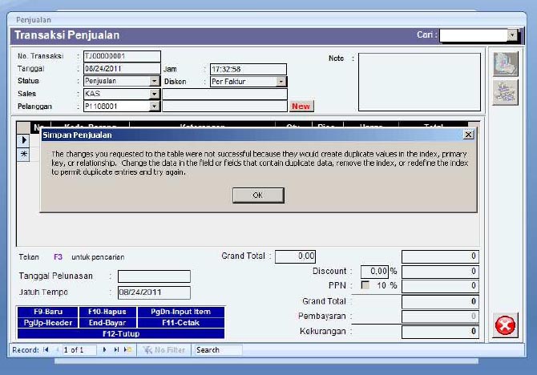Click the red close form icon
Viewport: 537px width, 375px height.
pyautogui.click(x=504, y=326)
